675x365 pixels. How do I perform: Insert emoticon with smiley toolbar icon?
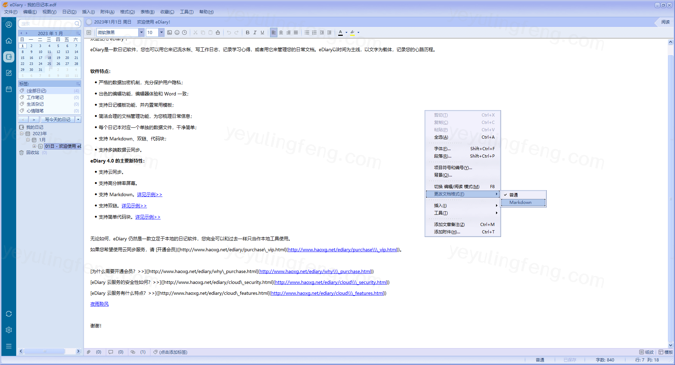click(177, 33)
